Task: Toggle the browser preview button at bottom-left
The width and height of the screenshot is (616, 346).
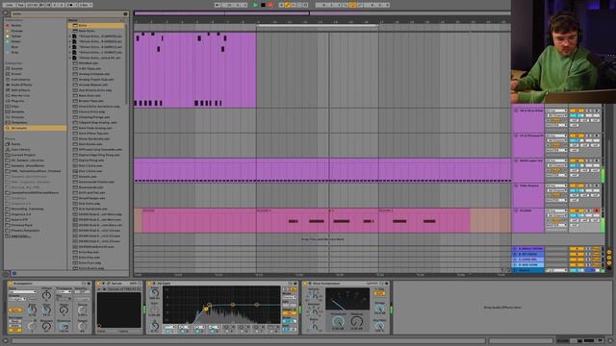Action: [14, 273]
